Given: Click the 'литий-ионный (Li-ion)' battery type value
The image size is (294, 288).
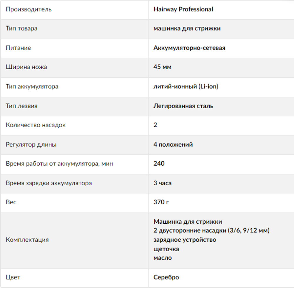Looking at the screenshot, I should point(186,86).
